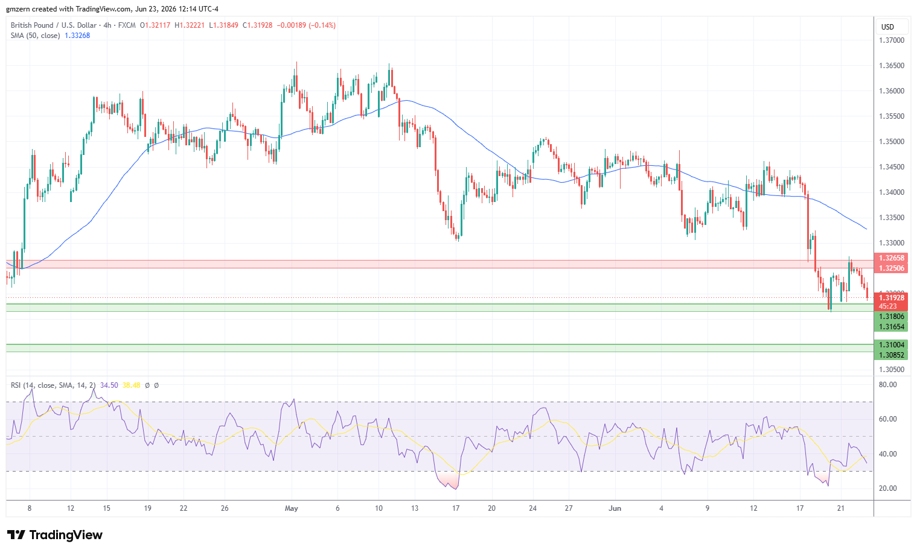Select the British Pound / U.S. Dollar title
The width and height of the screenshot is (917, 553).
click(x=53, y=25)
